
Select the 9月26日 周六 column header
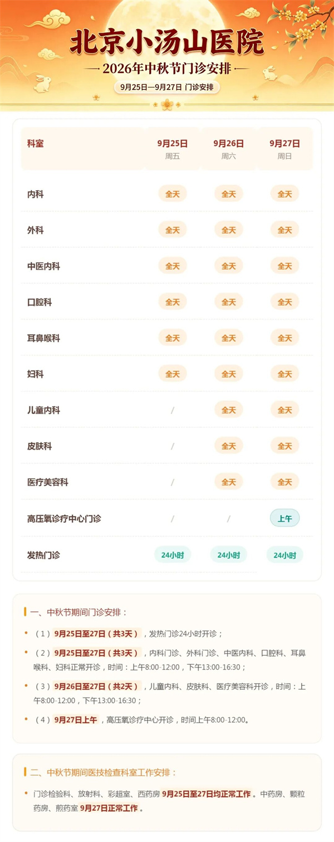[228, 149]
